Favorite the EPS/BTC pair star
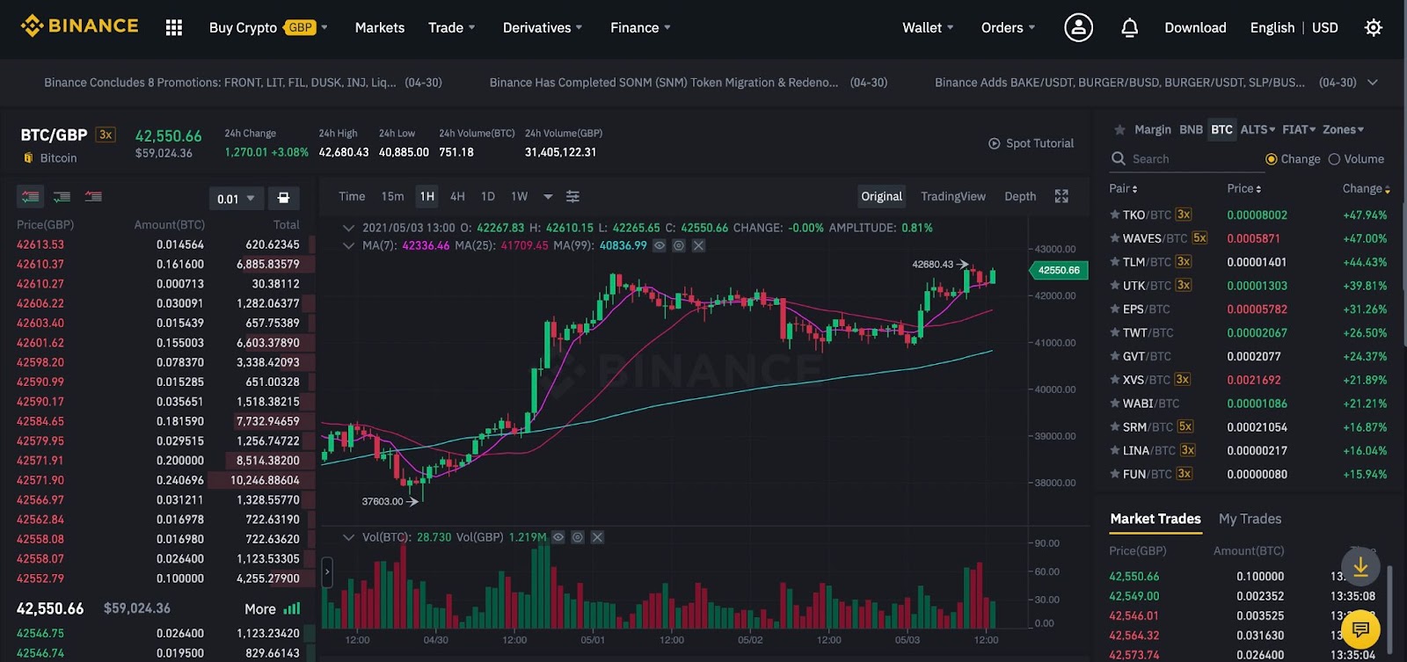This screenshot has height=662, width=1407. pyautogui.click(x=1115, y=309)
